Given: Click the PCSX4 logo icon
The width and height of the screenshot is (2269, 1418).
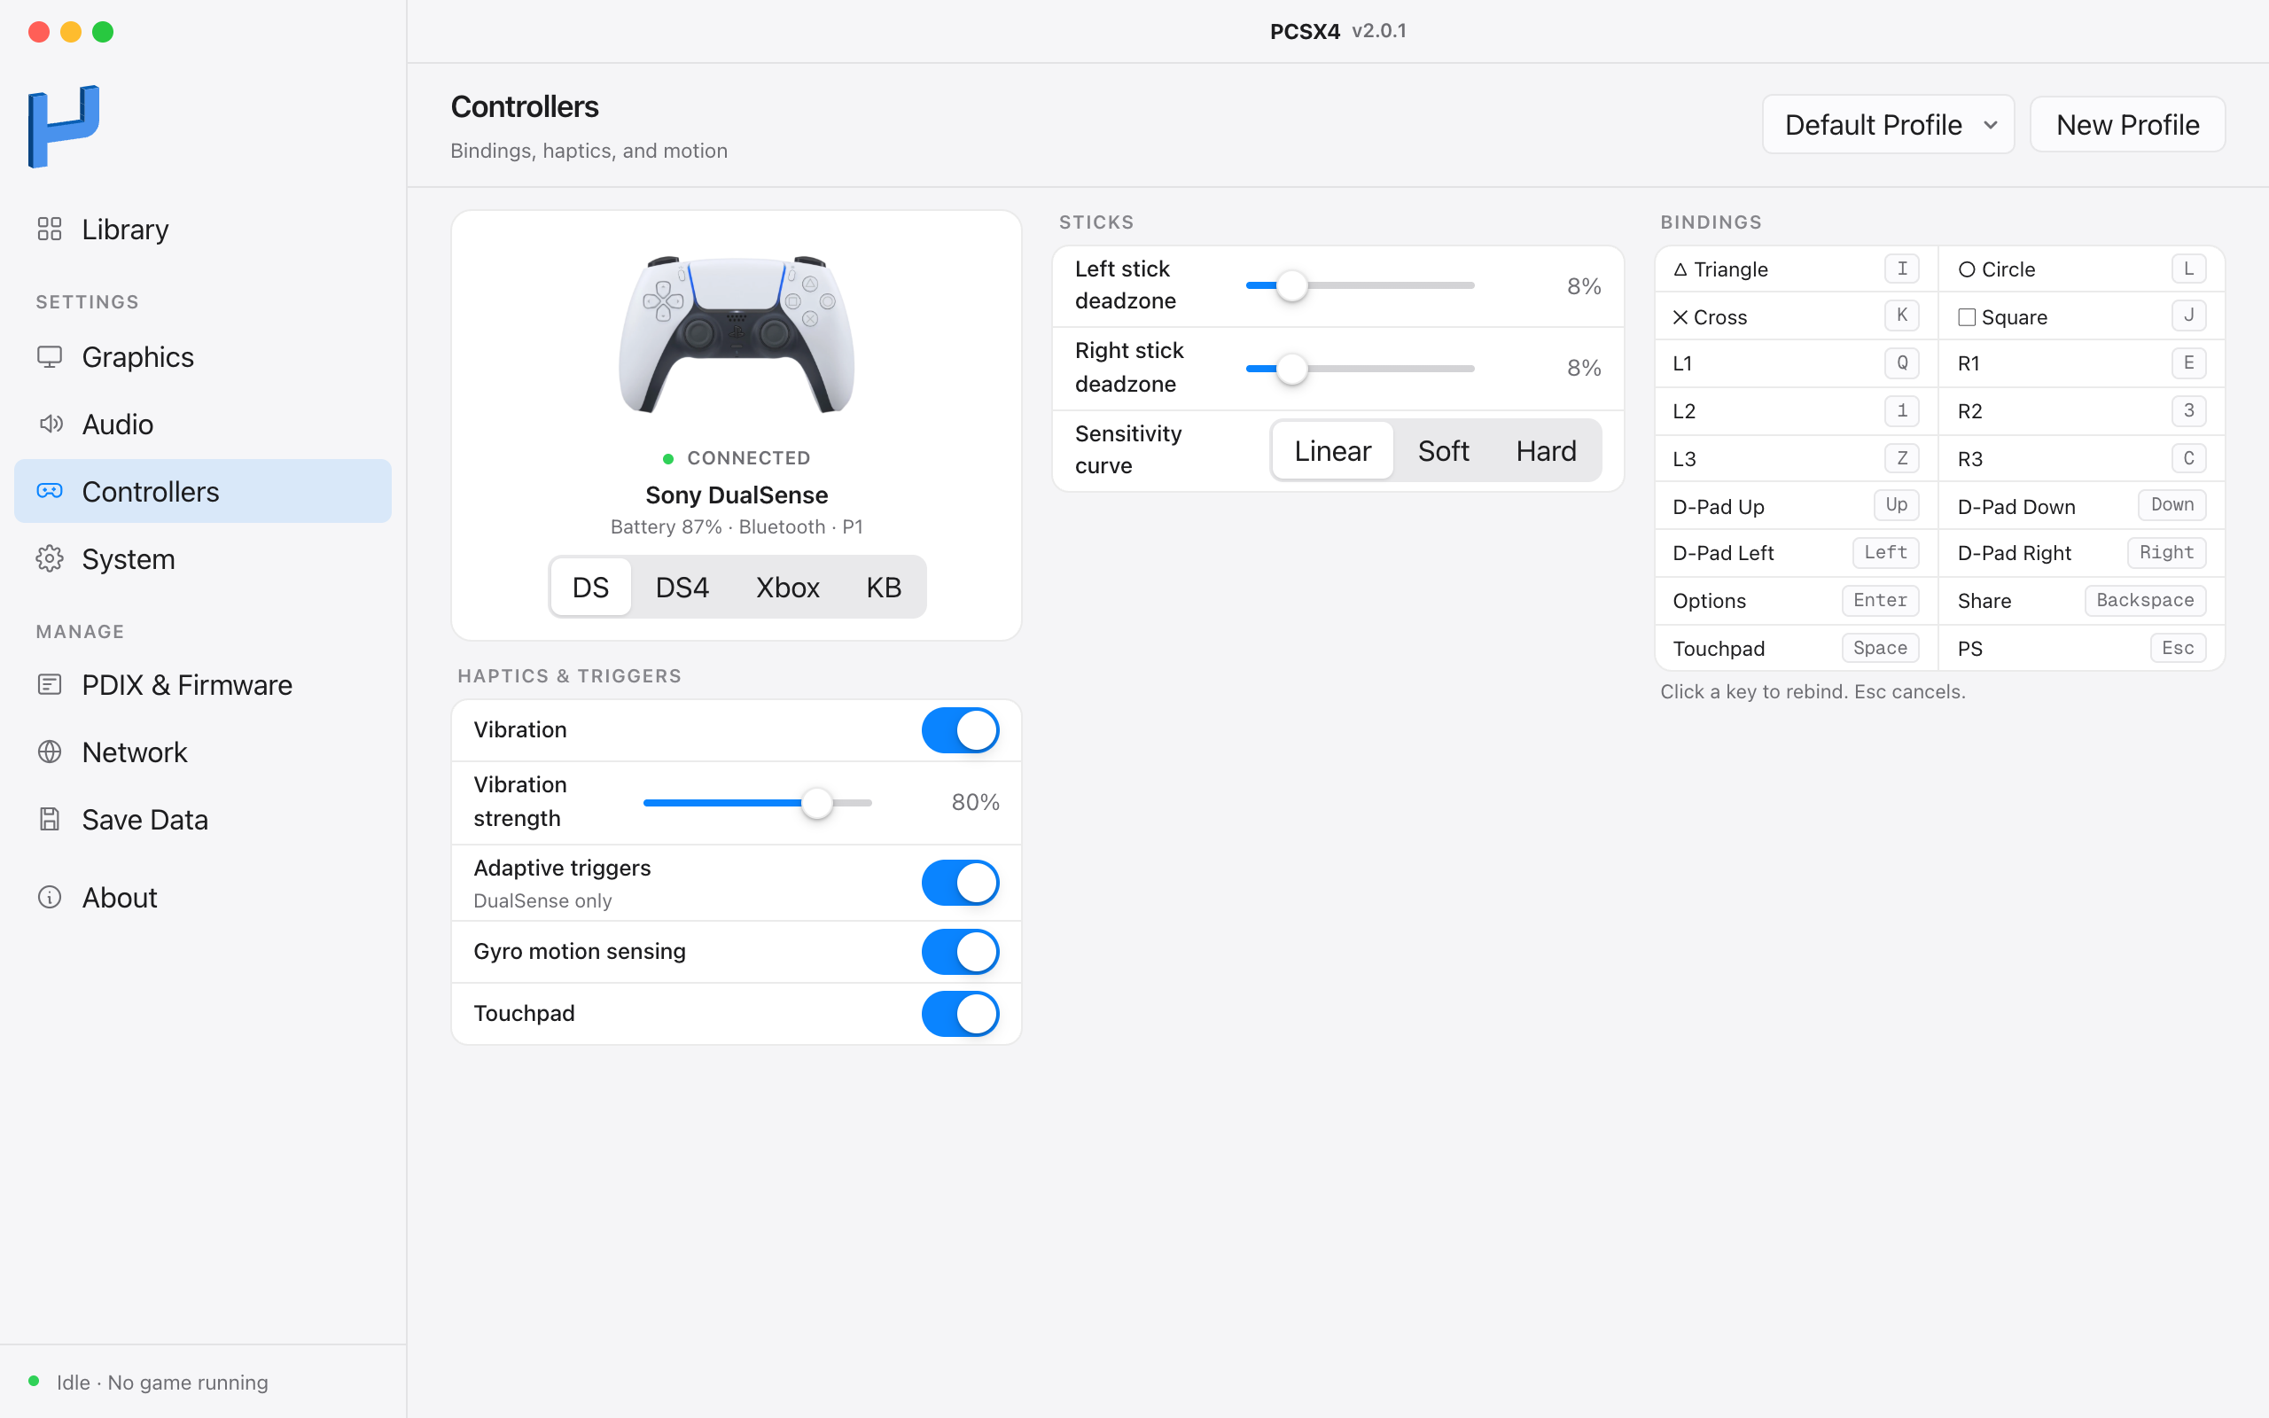Looking at the screenshot, I should pyautogui.click(x=64, y=127).
